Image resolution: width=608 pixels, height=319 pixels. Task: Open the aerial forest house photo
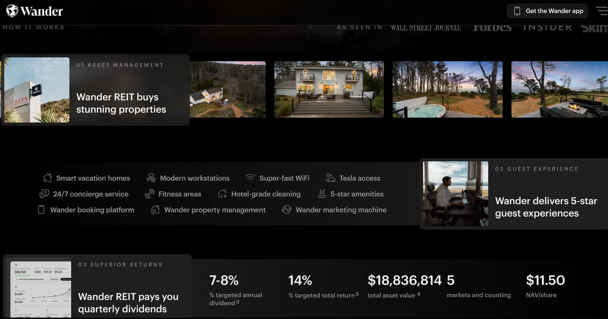(228, 89)
